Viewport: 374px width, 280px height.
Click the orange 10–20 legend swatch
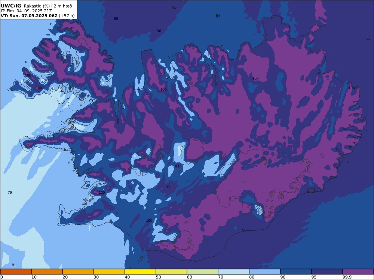click(x=47, y=272)
